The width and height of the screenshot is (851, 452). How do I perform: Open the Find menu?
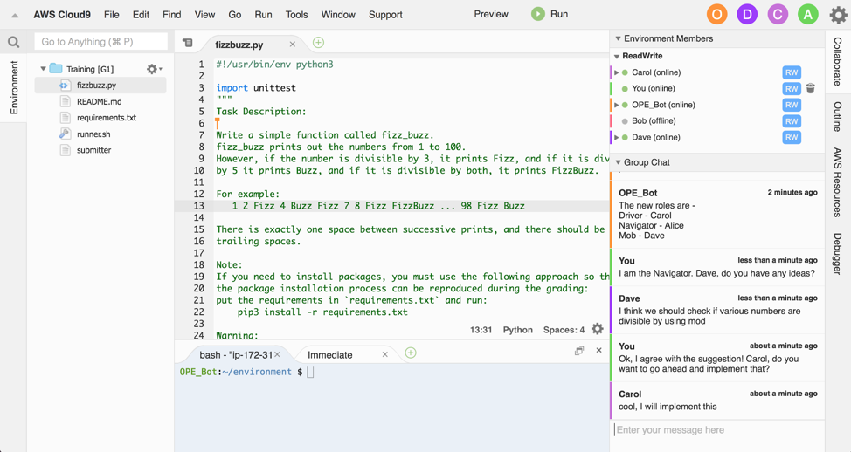click(x=171, y=15)
